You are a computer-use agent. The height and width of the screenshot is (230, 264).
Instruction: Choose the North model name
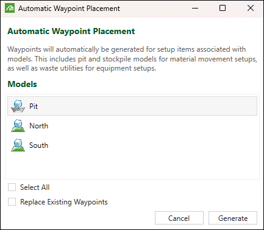[x=39, y=126]
